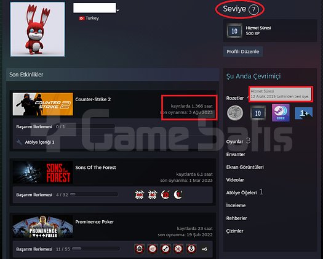Click 'son oynanma: 19 Şub 2022' text

point(185,235)
